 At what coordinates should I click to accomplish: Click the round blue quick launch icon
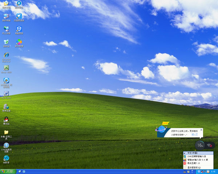click(x=24, y=171)
